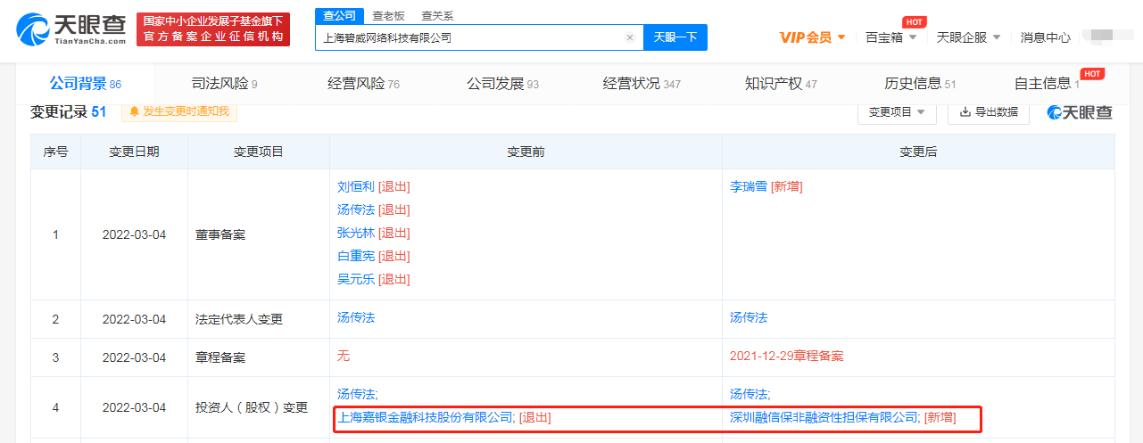Open 李瑞雪 person link
The width and height of the screenshot is (1143, 443).
tap(749, 186)
